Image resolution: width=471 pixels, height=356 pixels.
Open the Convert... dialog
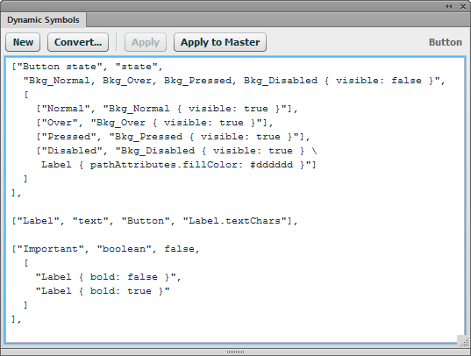(x=78, y=42)
